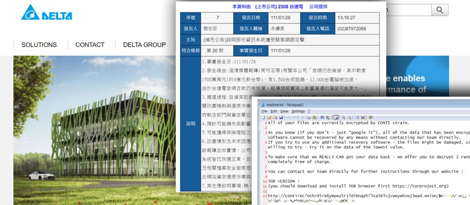Click the cell showing time '13:16:27'
This screenshot has width=470, height=205.
coord(357,18)
